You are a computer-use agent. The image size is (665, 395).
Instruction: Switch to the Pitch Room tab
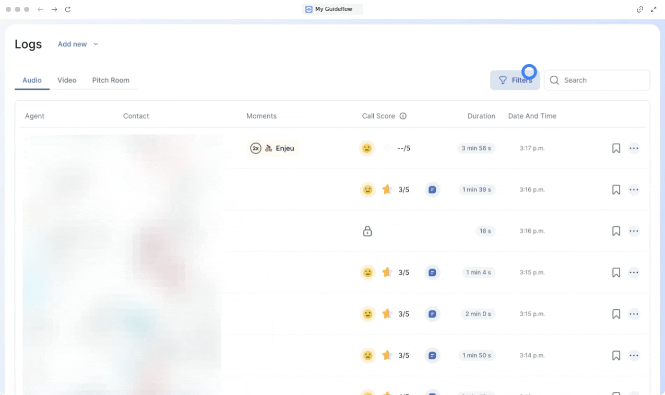(x=111, y=80)
